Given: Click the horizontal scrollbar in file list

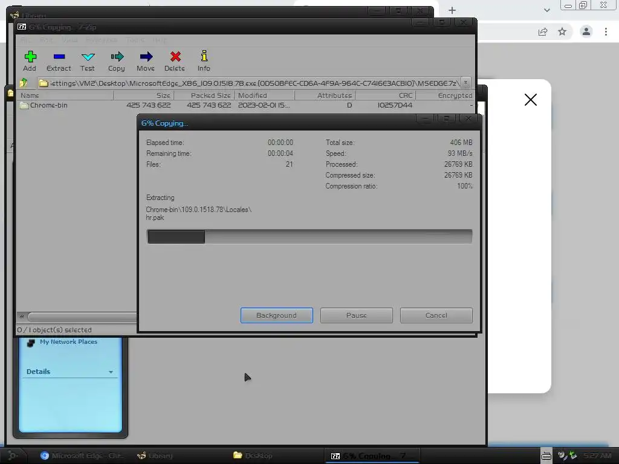Looking at the screenshot, I should pos(82,317).
